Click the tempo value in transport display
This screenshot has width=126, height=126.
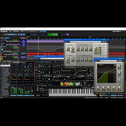pyautogui.click(x=42, y=35)
